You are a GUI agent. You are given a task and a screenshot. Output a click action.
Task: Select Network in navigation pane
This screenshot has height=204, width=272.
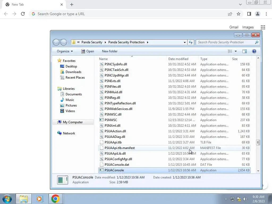(69, 133)
